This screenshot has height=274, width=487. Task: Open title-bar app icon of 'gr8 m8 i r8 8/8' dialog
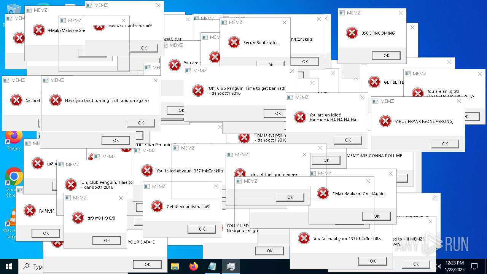pyautogui.click(x=69, y=198)
